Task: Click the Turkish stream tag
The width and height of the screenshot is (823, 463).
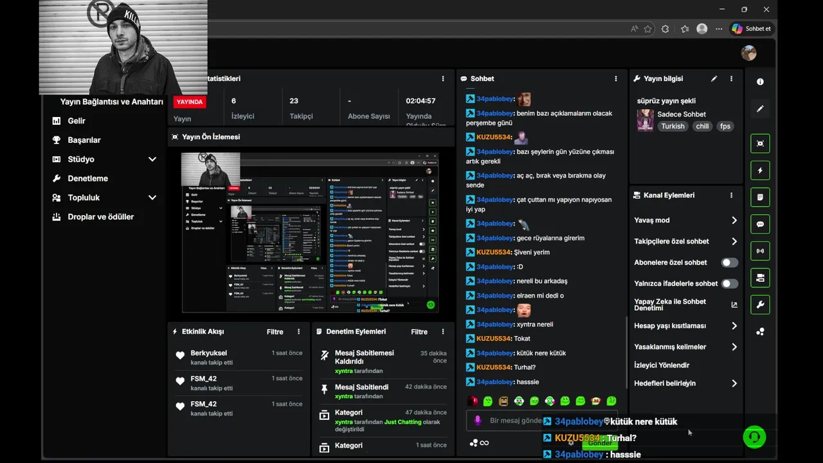Action: [673, 126]
